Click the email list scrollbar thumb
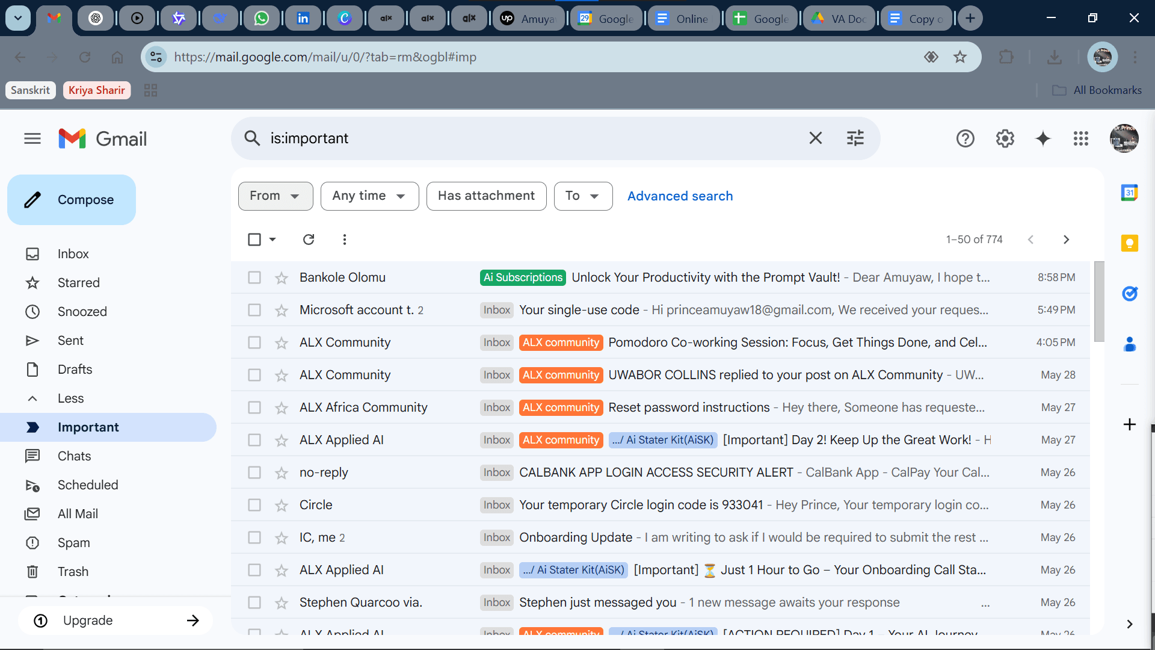 tap(1098, 301)
